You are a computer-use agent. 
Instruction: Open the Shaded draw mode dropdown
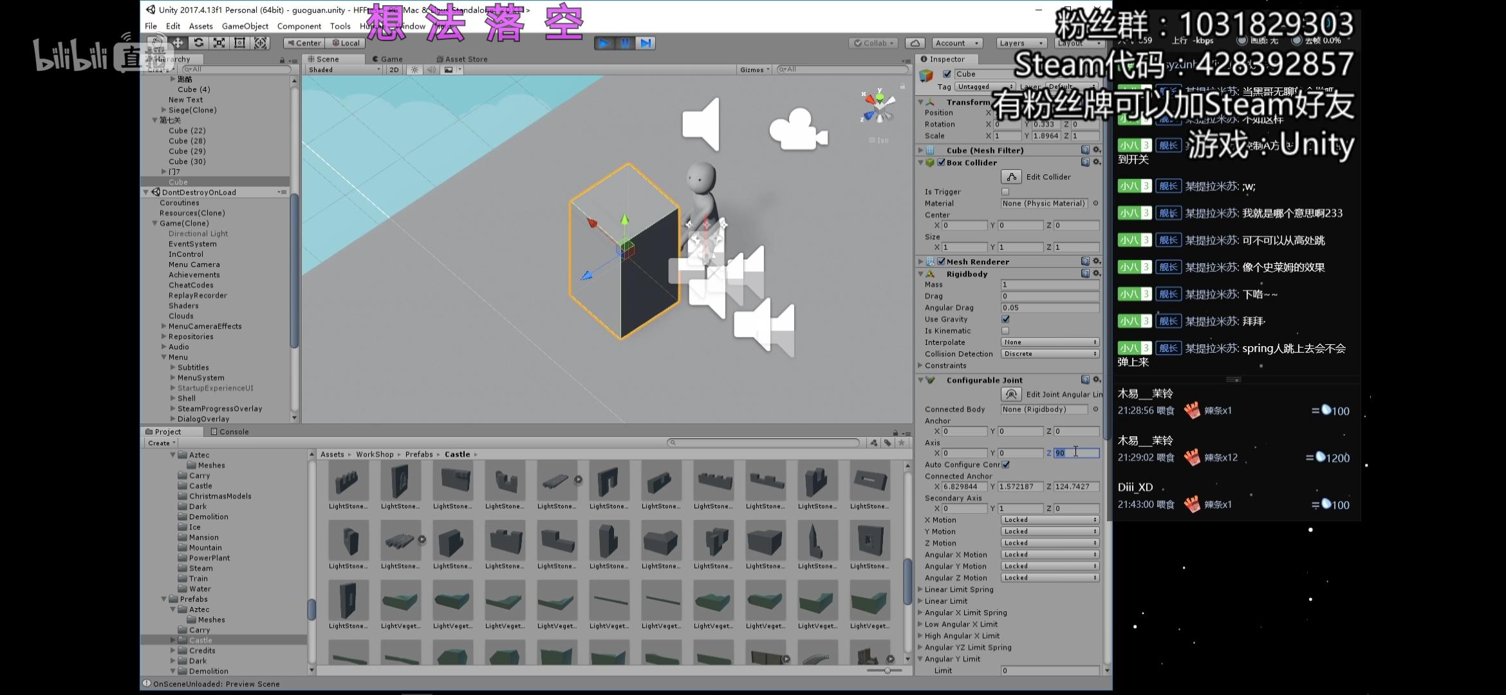(x=344, y=69)
